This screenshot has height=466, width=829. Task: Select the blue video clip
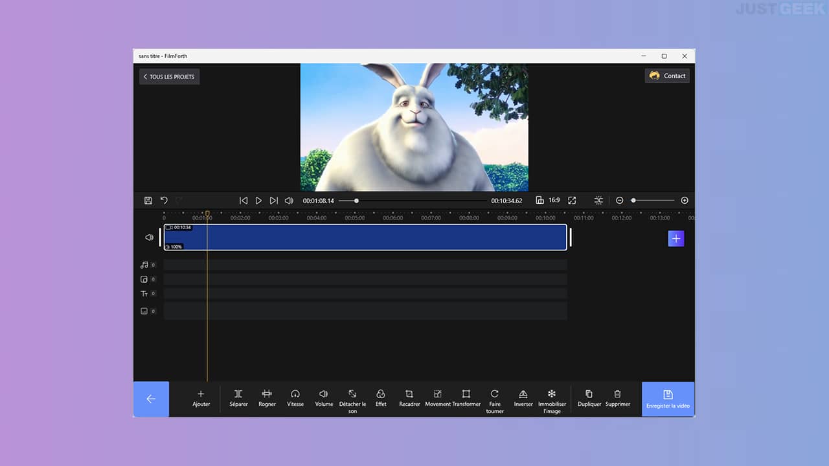pos(365,237)
